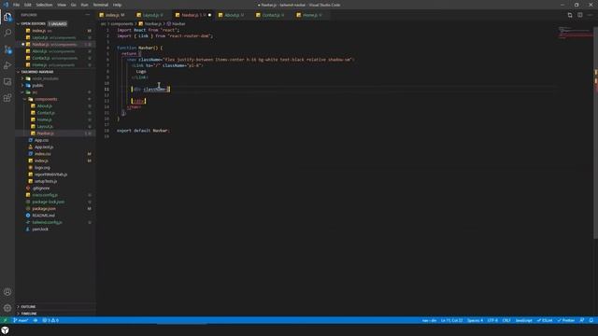This screenshot has width=598, height=336.
Task: Click the Prettier status bar item
Action: point(566,320)
